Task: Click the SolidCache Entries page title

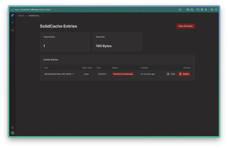Action: click(58, 26)
